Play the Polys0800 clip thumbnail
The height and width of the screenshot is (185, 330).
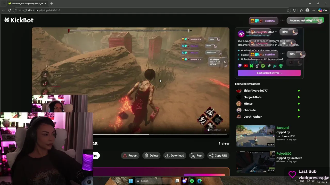256,162
